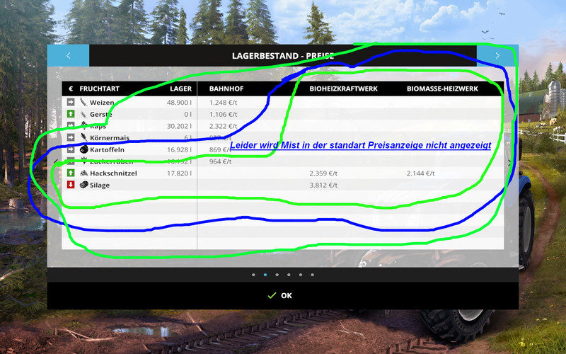Select the last page indicator dot
This screenshot has height=354, width=566.
[313, 274]
